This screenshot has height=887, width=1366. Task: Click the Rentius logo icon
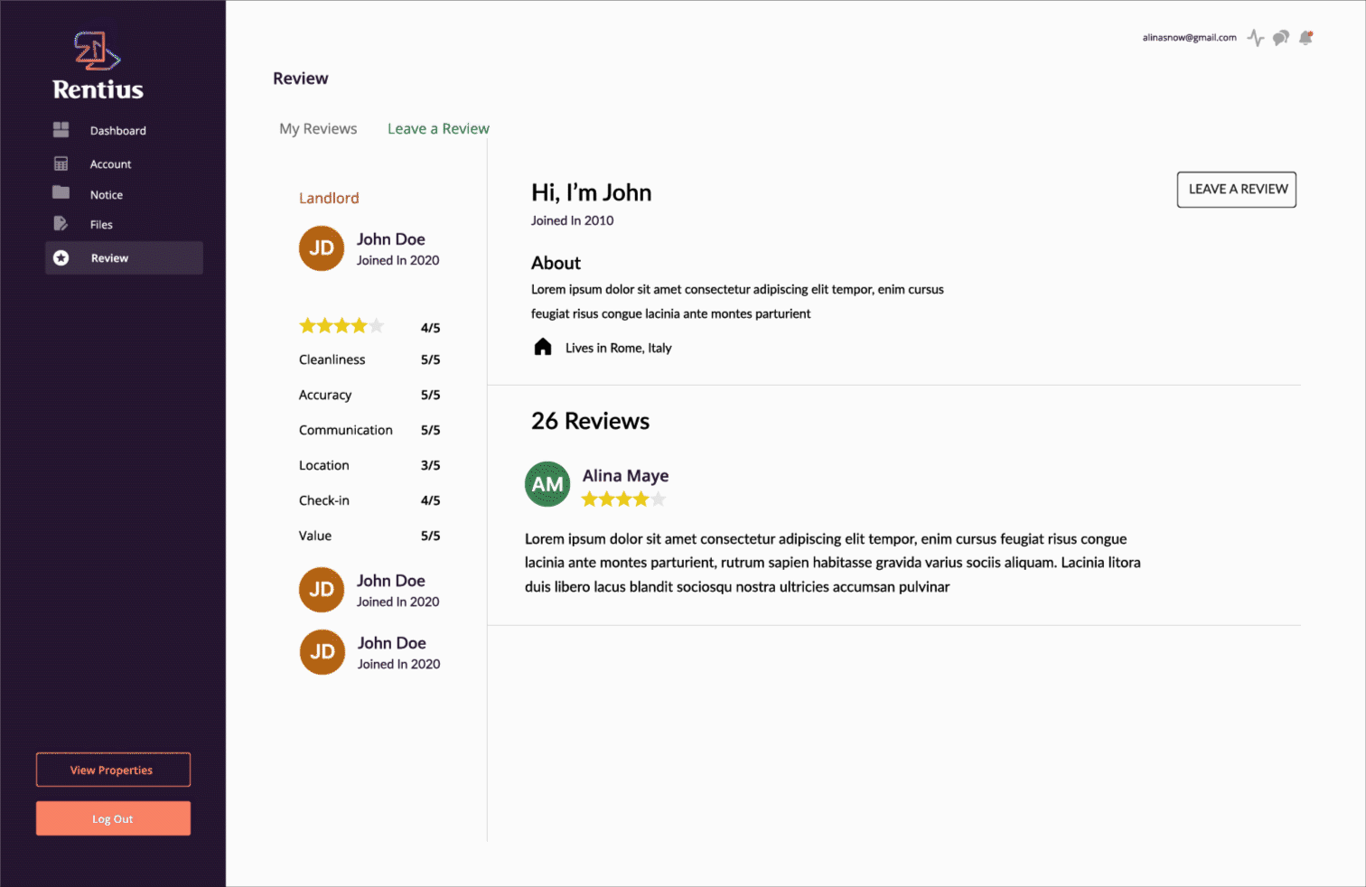pos(97,51)
